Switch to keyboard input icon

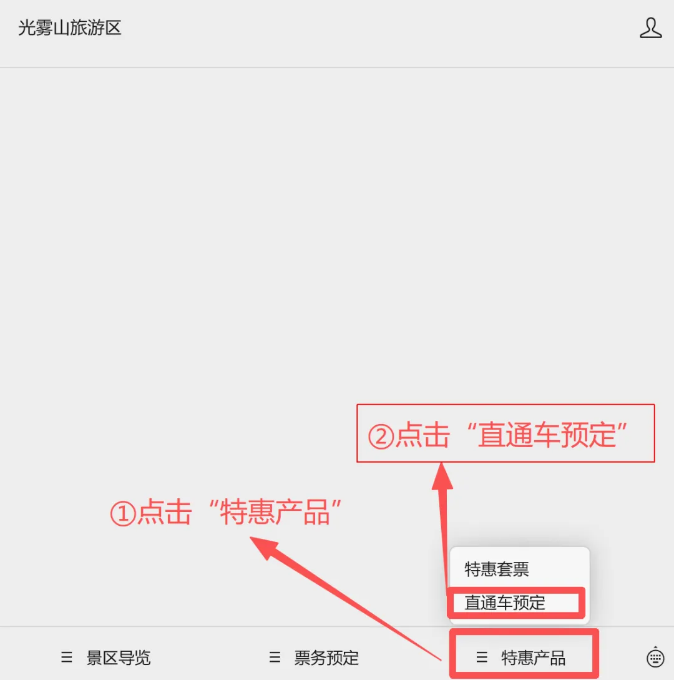tap(655, 658)
